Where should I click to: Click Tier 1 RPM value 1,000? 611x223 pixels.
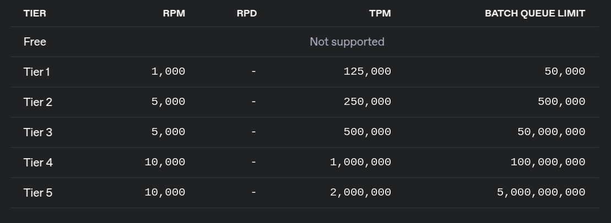(169, 71)
